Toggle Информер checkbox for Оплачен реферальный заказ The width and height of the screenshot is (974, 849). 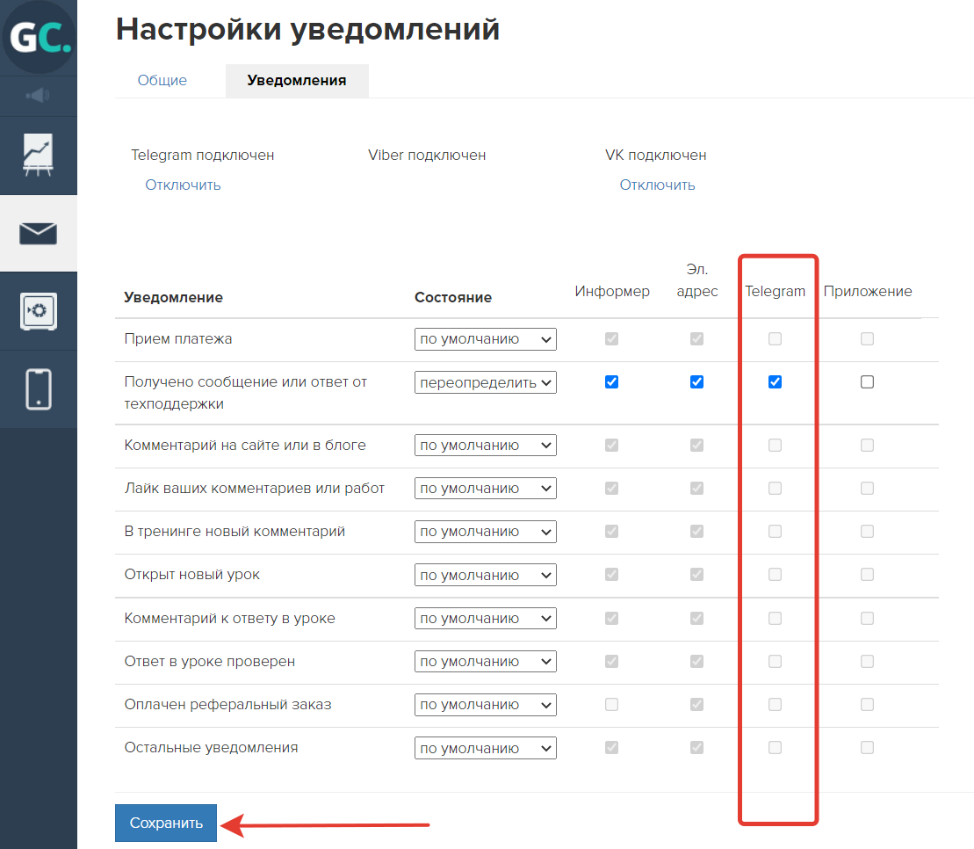click(612, 704)
